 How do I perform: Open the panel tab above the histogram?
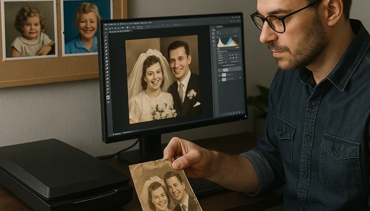point(219,26)
